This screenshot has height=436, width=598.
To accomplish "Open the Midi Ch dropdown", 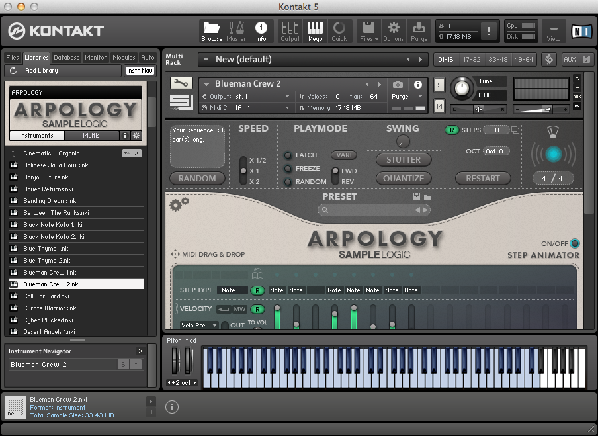I will pos(287,108).
